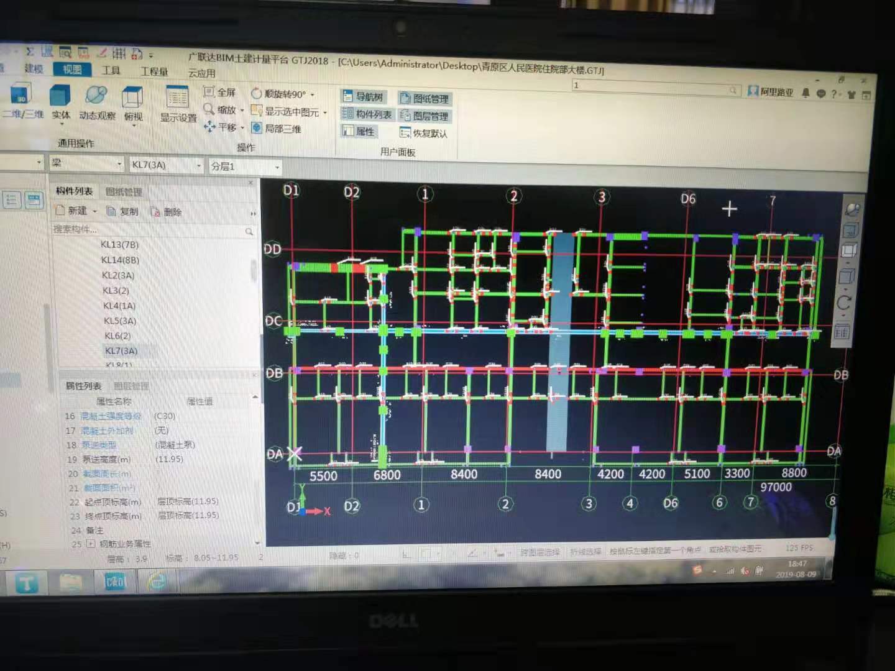
Task: Toggle the 二维/三维 view cube icon
Action: [x=21, y=96]
